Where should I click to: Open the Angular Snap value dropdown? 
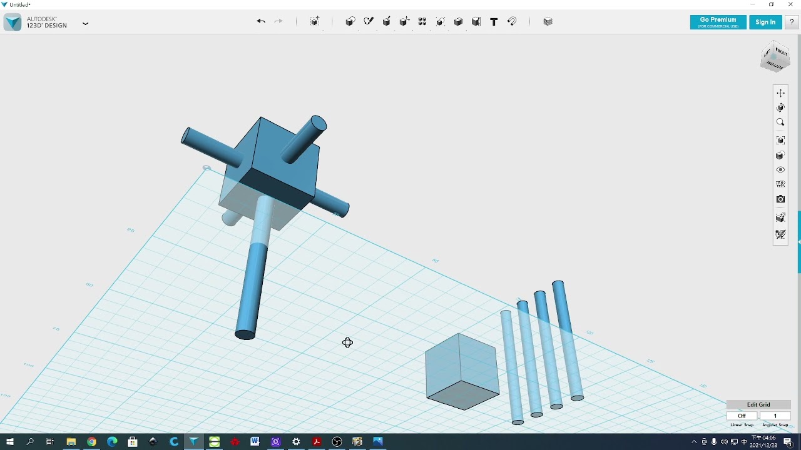[775, 416]
